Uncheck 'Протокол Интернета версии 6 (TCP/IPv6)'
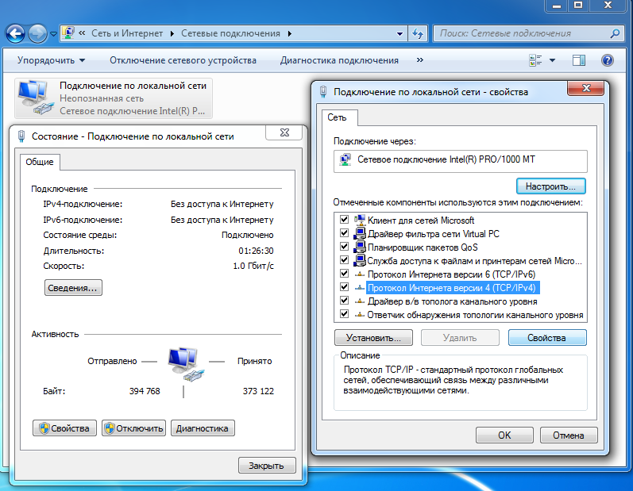This screenshot has width=633, height=491. coord(344,274)
